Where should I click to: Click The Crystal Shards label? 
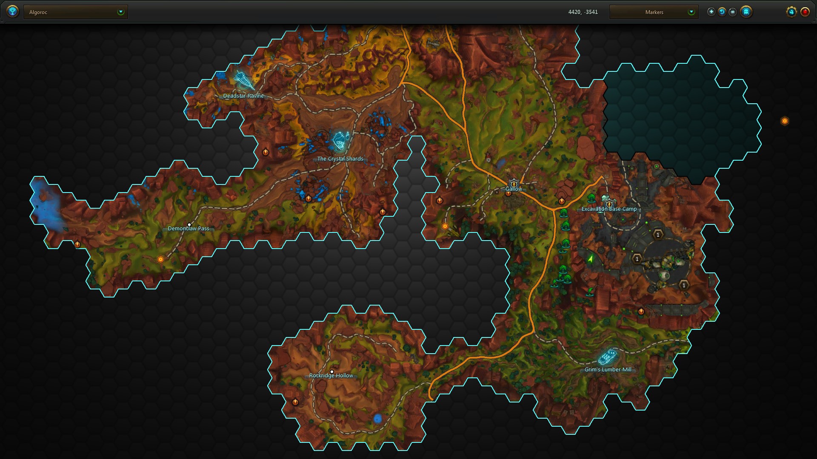click(x=340, y=159)
